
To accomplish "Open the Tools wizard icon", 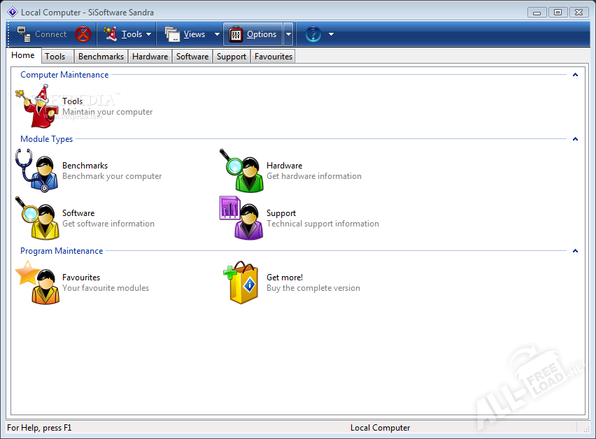I will tap(36, 106).
